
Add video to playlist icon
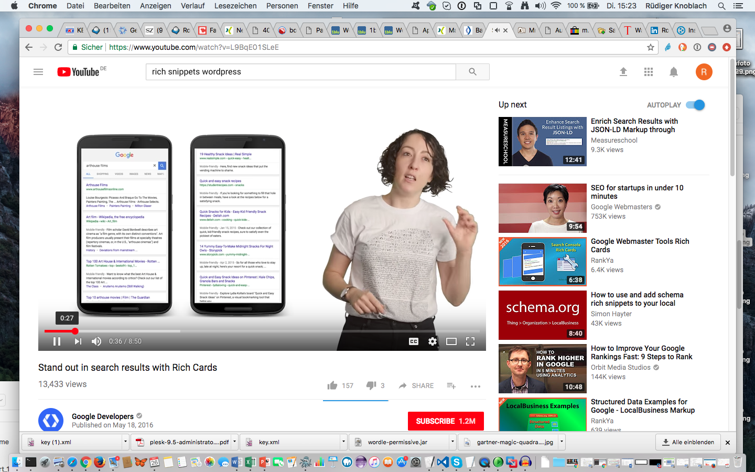pyautogui.click(x=451, y=385)
